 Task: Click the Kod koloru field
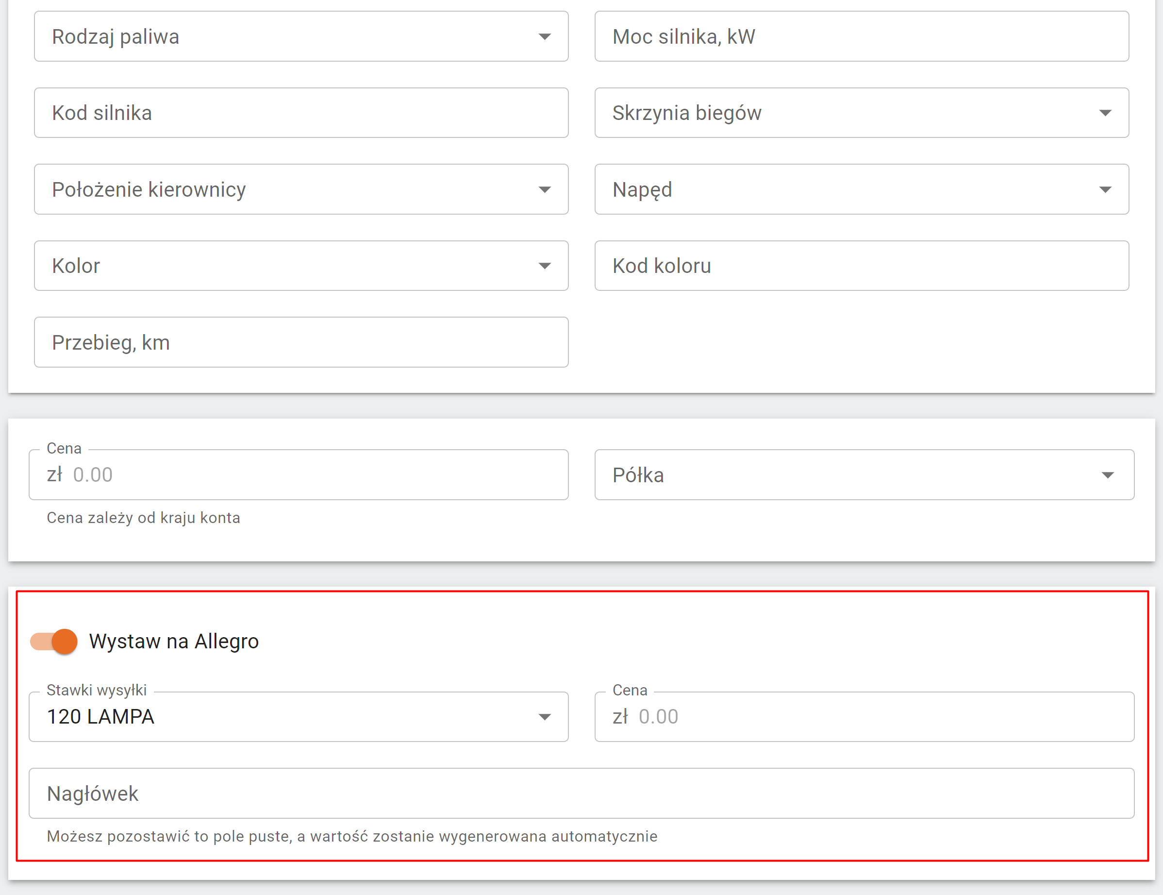(x=861, y=266)
